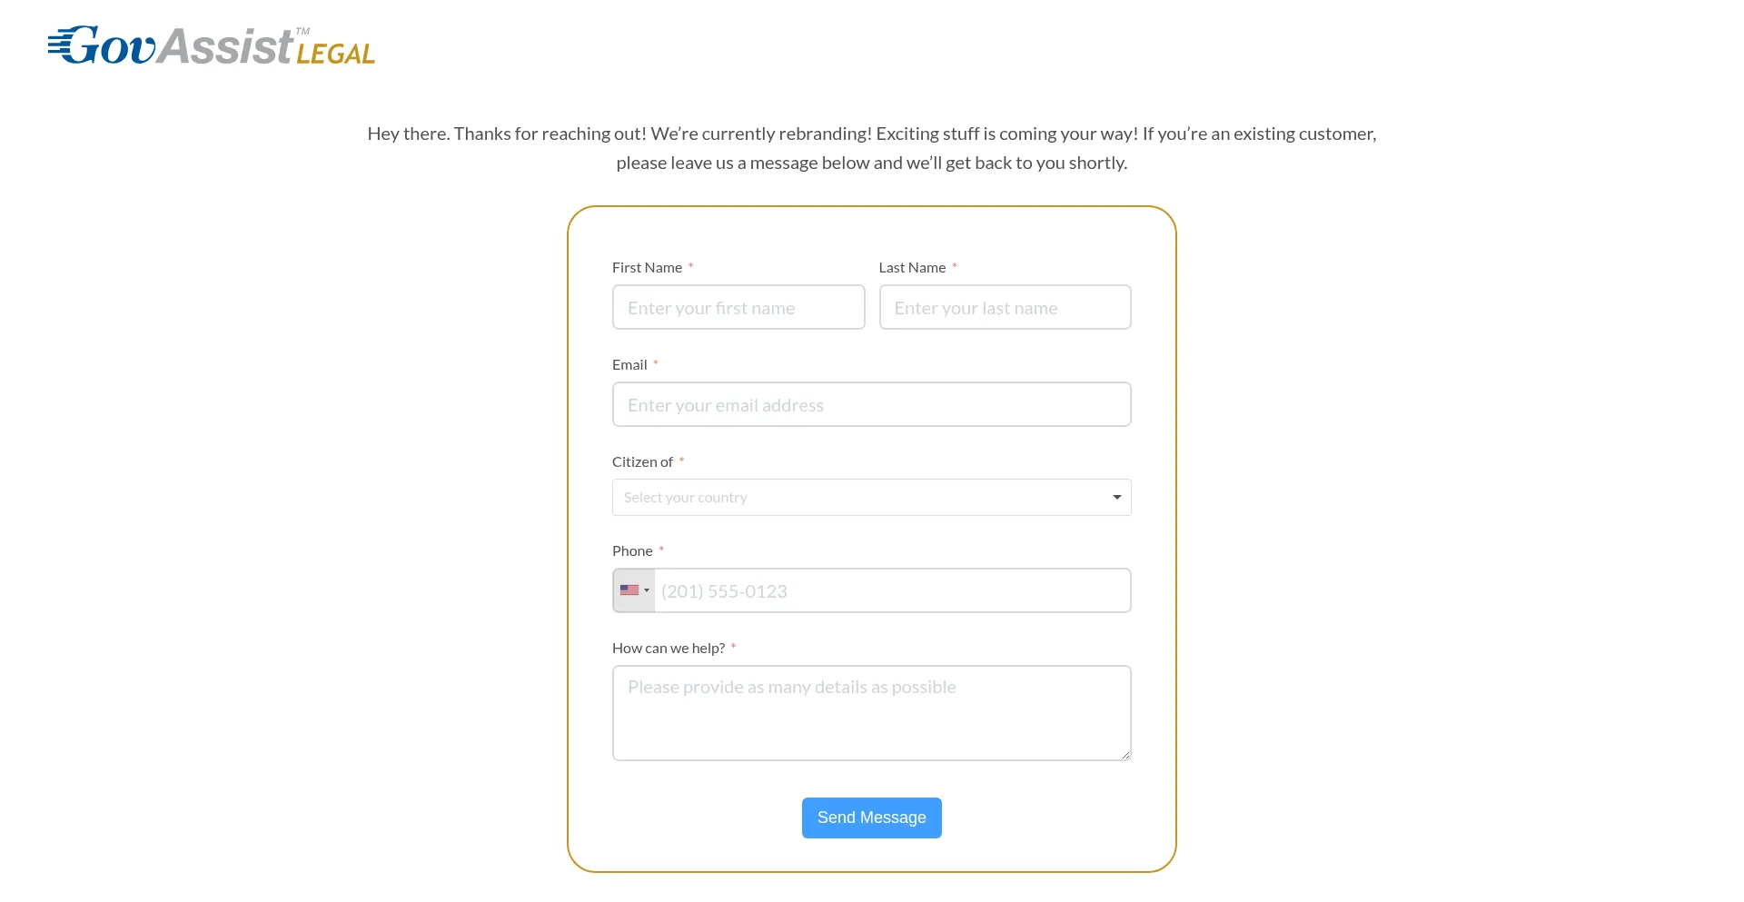
Task: Click the Last Name label
Action: pyautogui.click(x=912, y=268)
